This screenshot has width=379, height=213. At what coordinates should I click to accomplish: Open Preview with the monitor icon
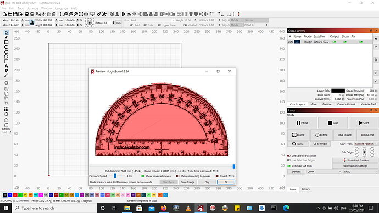(92, 14)
